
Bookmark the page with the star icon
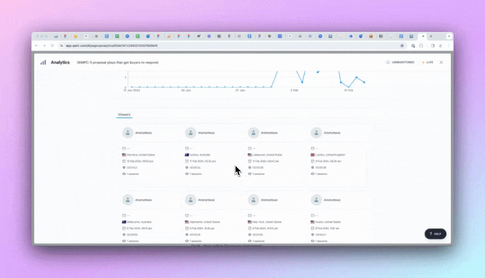tap(402, 46)
